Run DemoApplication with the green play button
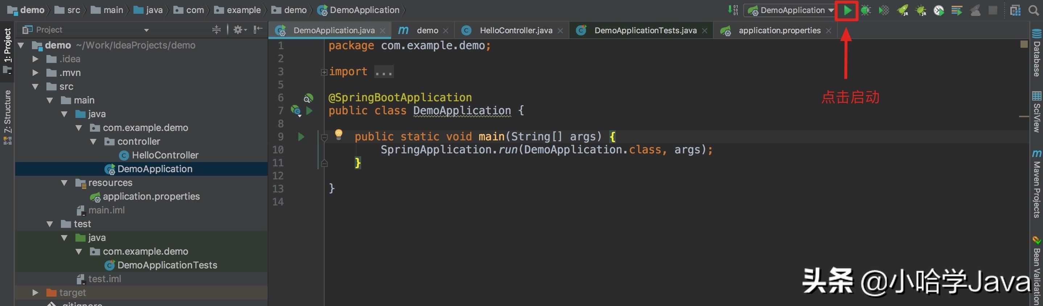The width and height of the screenshot is (1043, 306). point(847,10)
